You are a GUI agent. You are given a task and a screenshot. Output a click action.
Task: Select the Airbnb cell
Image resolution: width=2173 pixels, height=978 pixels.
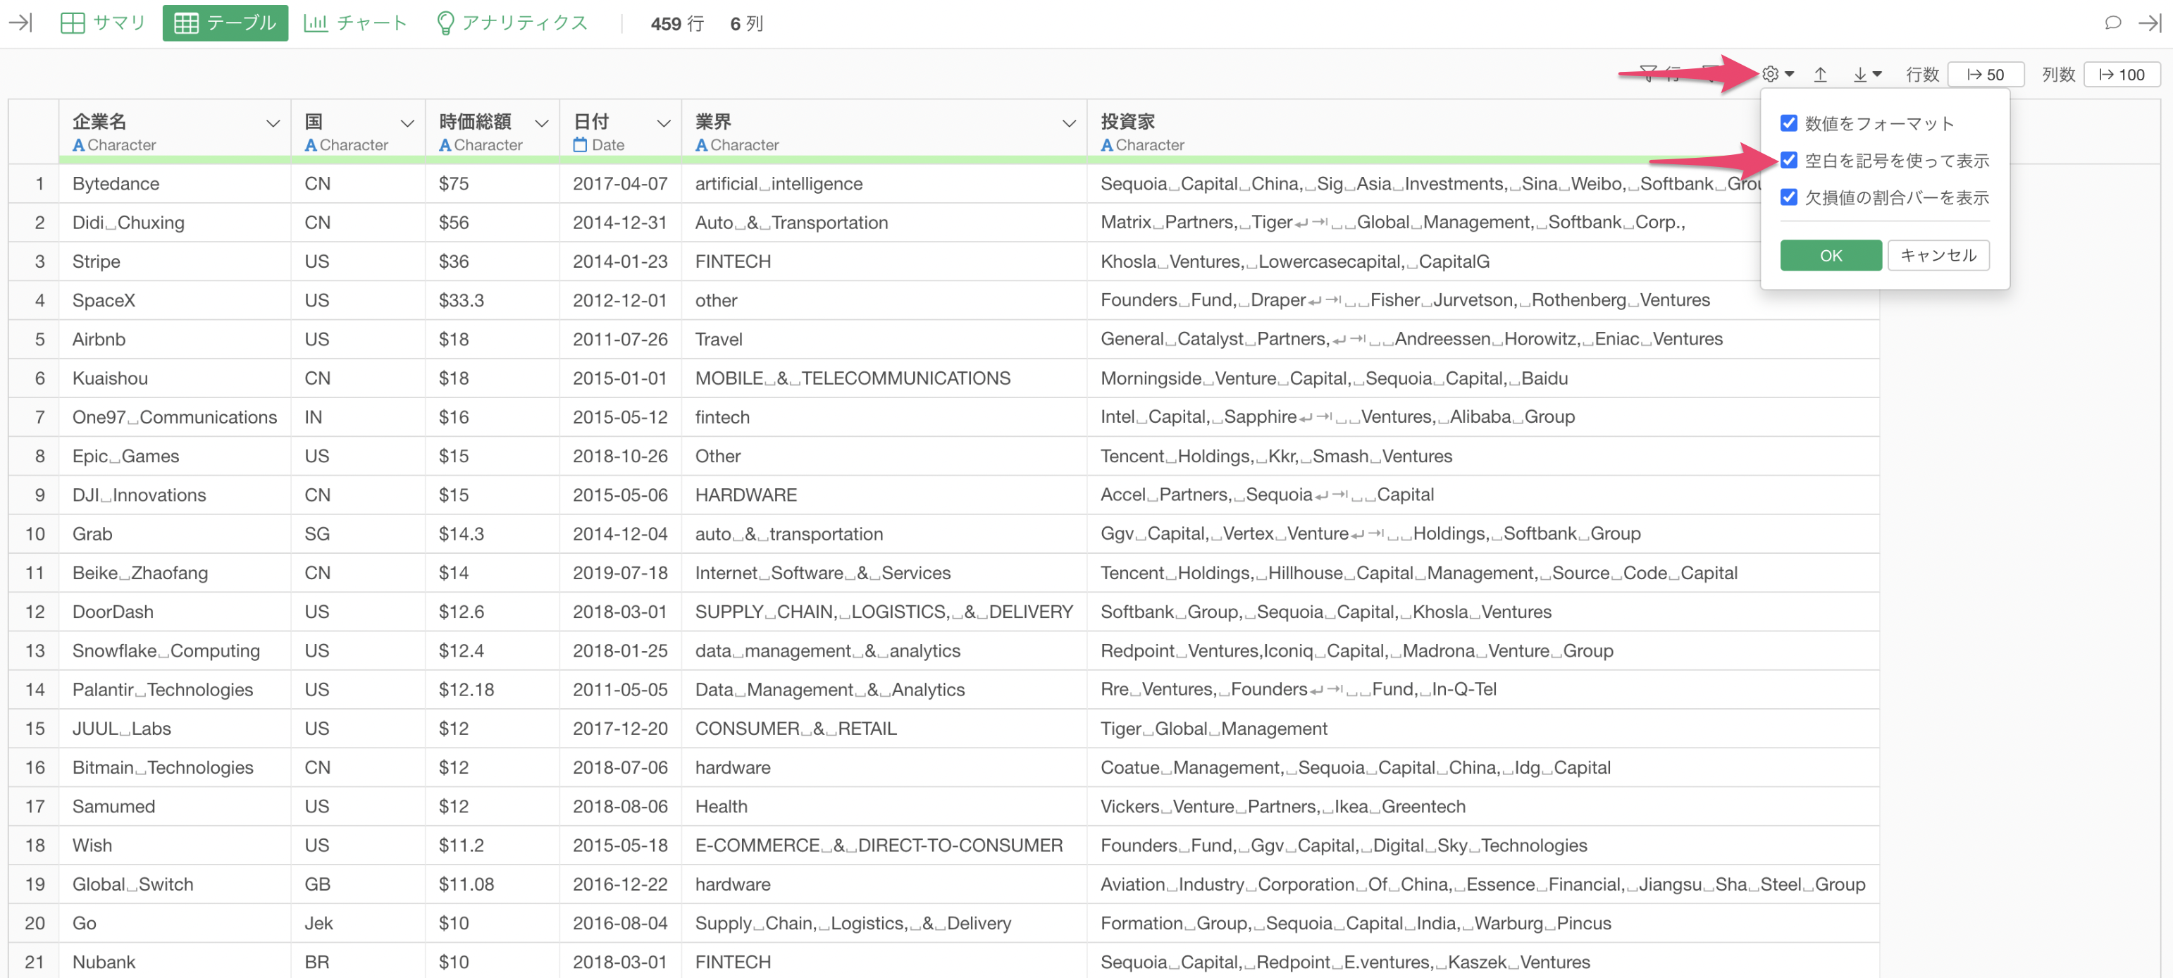[x=175, y=338]
